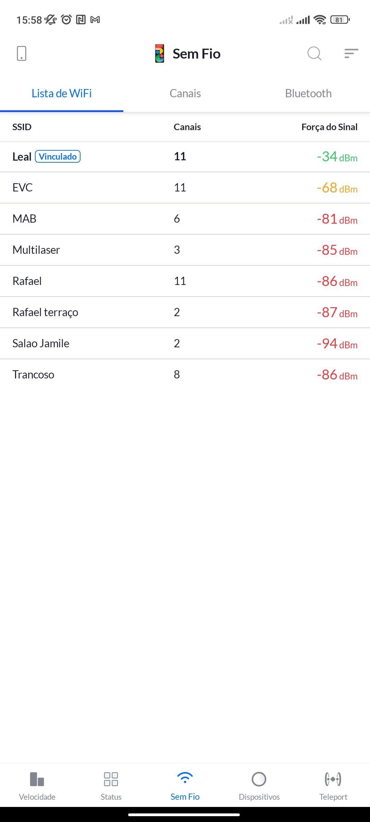The image size is (370, 822).
Task: Open the Dispositivos circle icon
Action: [x=259, y=779]
